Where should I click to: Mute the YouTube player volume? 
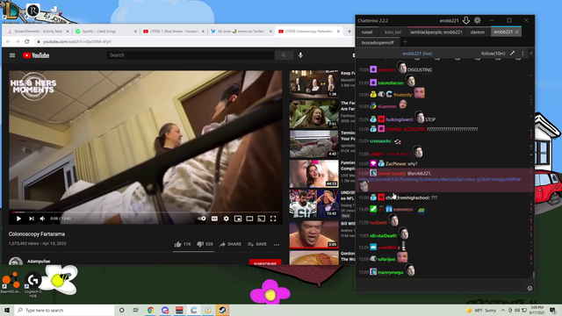pos(42,219)
